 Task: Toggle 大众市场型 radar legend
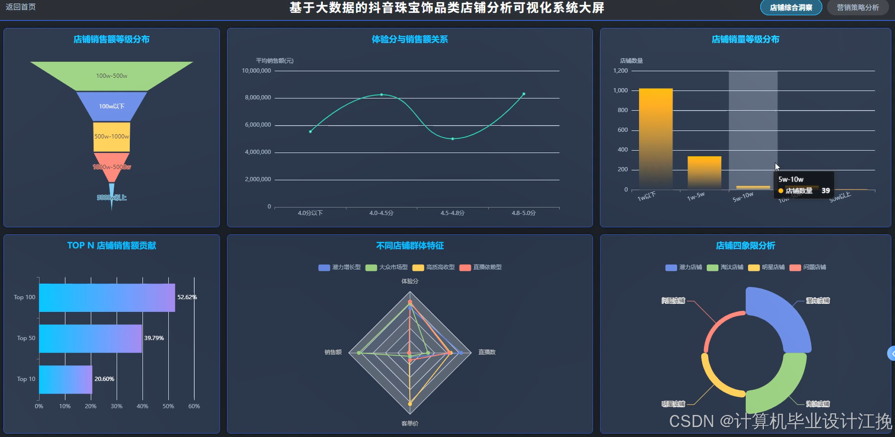coord(387,267)
